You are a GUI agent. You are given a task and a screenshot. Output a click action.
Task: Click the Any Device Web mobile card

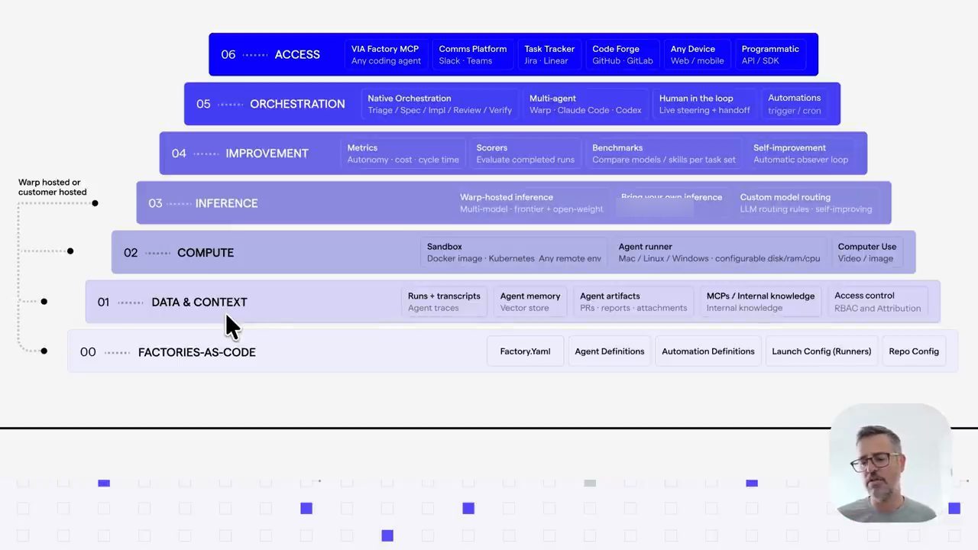click(697, 54)
